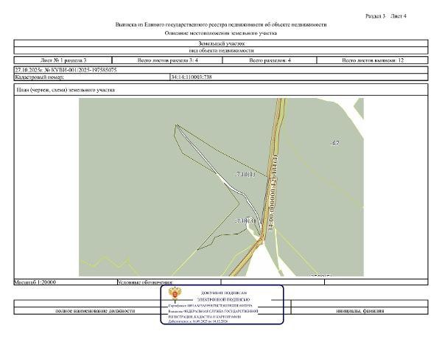Viewport: 442px width, 342px height.
Task: Select cell 'Всего разделов: 4'
Action: pyautogui.click(x=270, y=60)
